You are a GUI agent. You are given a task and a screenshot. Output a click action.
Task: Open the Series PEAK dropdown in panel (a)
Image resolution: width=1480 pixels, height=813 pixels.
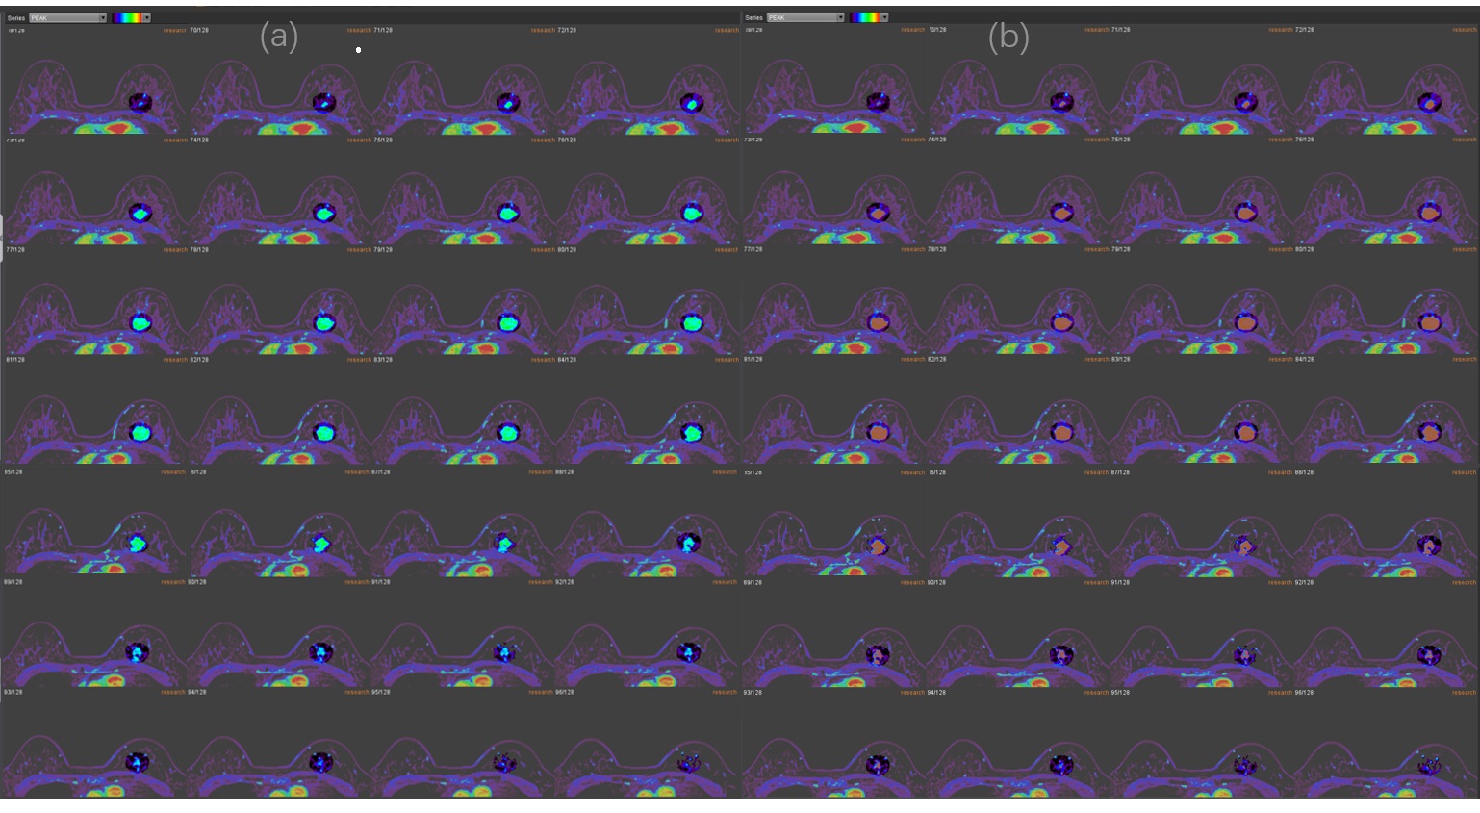67,17
